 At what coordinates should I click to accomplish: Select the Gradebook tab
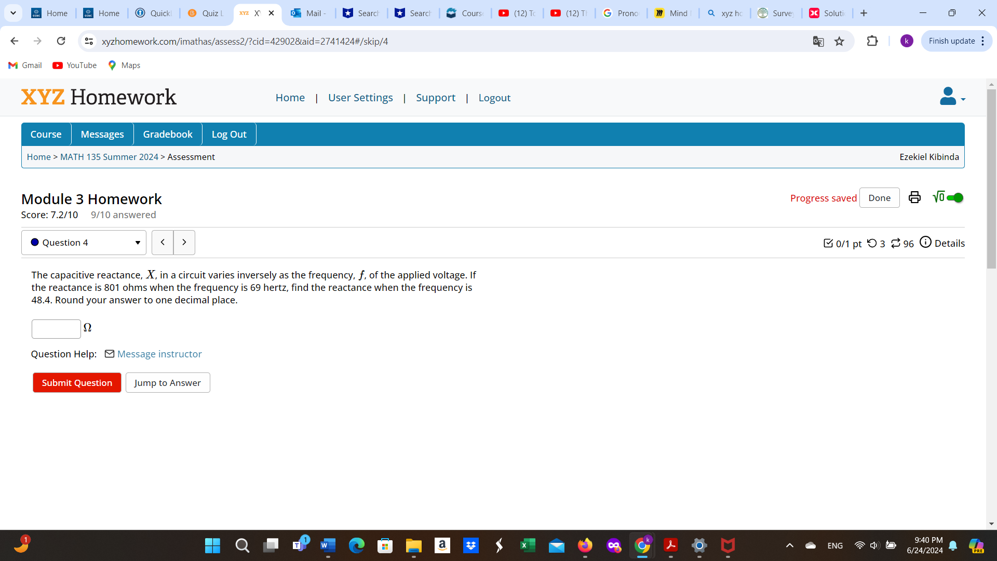(167, 134)
